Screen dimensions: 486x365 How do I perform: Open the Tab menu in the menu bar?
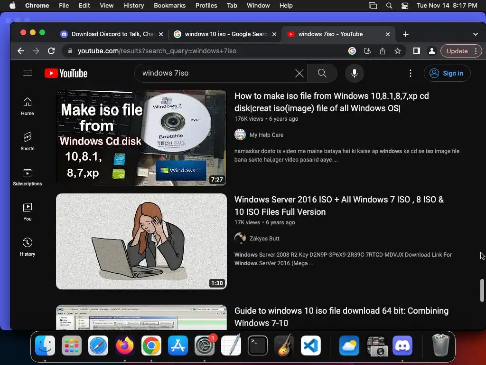pyautogui.click(x=232, y=5)
